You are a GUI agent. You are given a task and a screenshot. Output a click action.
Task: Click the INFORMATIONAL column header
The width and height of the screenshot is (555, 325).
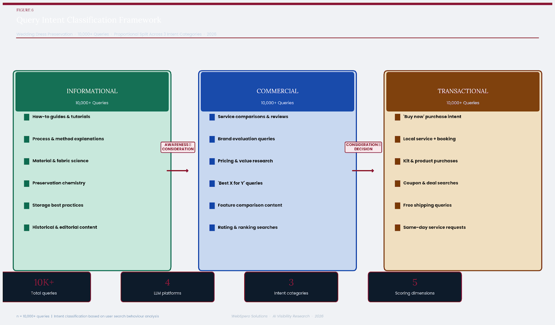[x=92, y=91]
